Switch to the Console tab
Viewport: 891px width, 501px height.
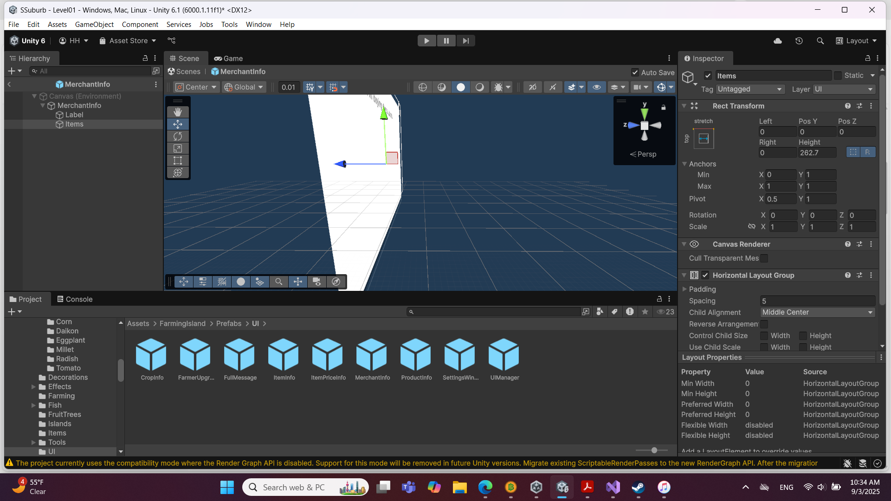point(75,299)
